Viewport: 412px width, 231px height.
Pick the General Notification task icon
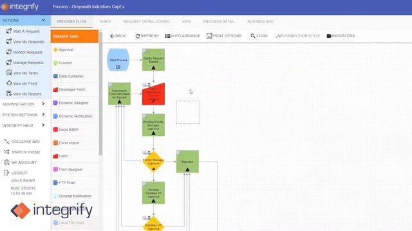[55, 196]
